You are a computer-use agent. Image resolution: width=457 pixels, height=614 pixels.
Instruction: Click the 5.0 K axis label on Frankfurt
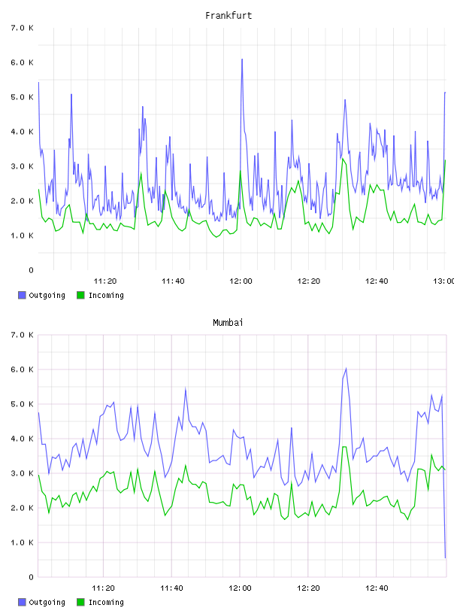click(x=22, y=97)
